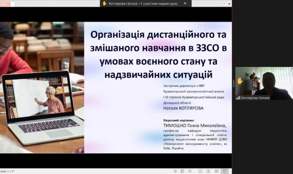Click the laptop photo on the slide

(42, 88)
